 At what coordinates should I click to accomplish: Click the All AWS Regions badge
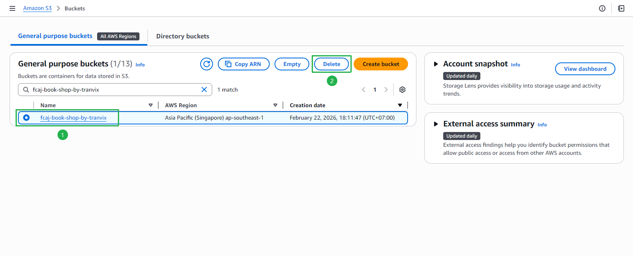tap(118, 36)
